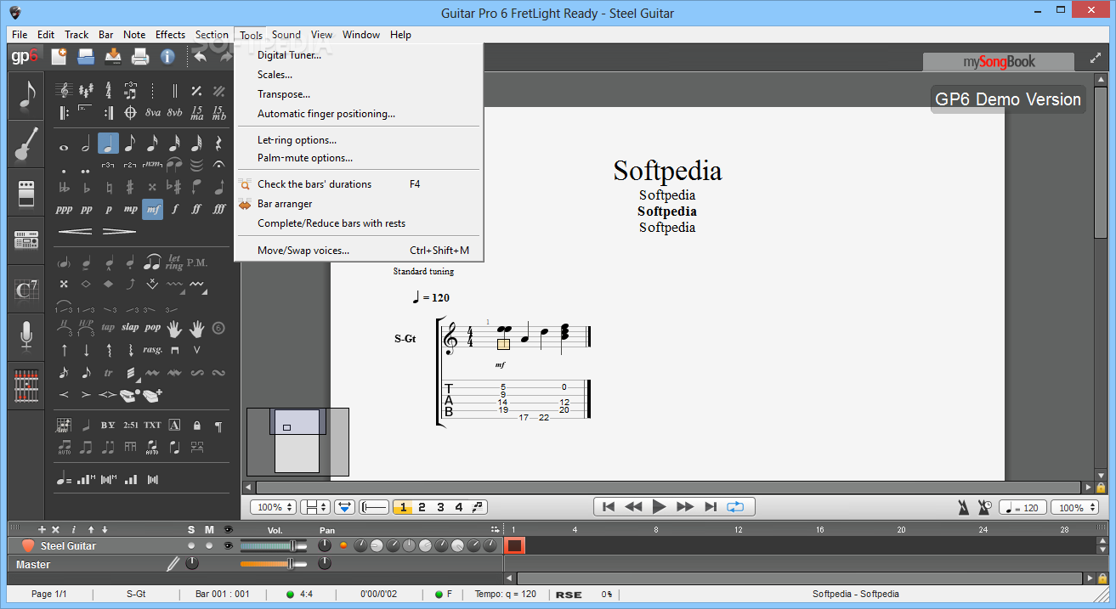Click the mySongBook tab
Viewport: 1116px width, 609px height.
tap(1000, 61)
